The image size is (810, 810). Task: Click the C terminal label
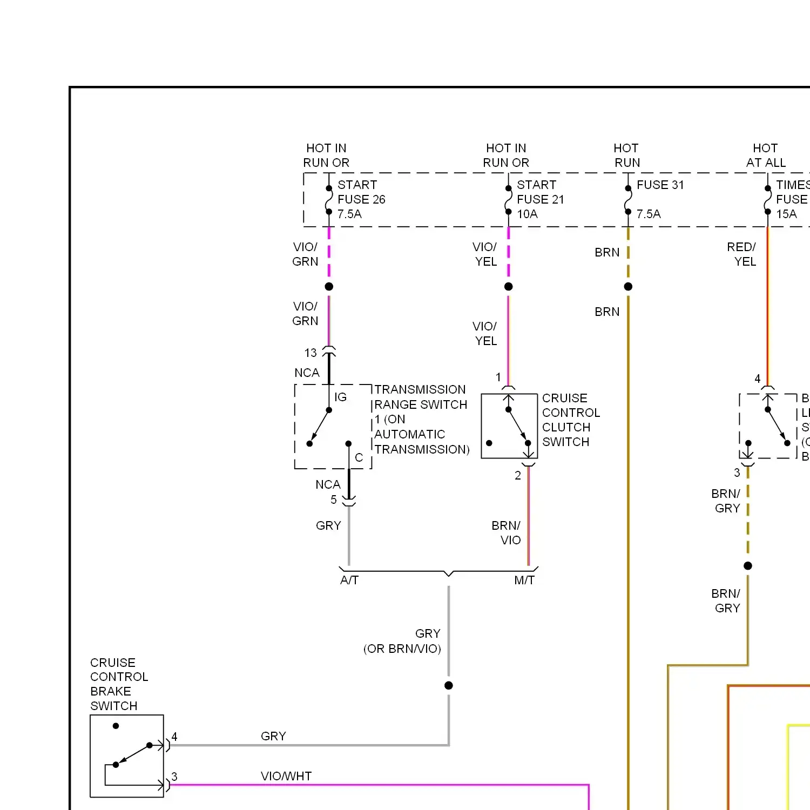pos(359,457)
